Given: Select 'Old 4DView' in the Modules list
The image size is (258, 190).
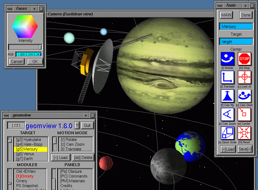Looking at the screenshot, I should 30,171.
